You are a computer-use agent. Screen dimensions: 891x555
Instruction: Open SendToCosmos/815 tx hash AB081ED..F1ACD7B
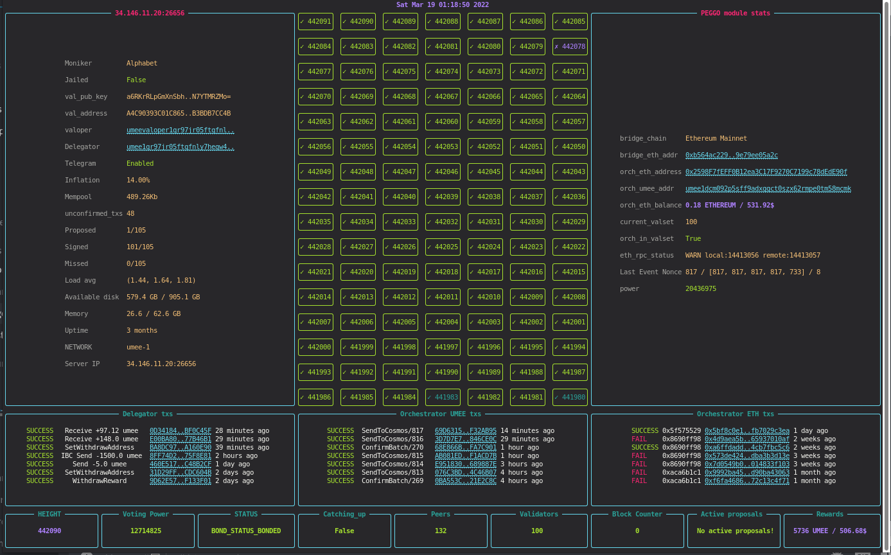tap(466, 455)
